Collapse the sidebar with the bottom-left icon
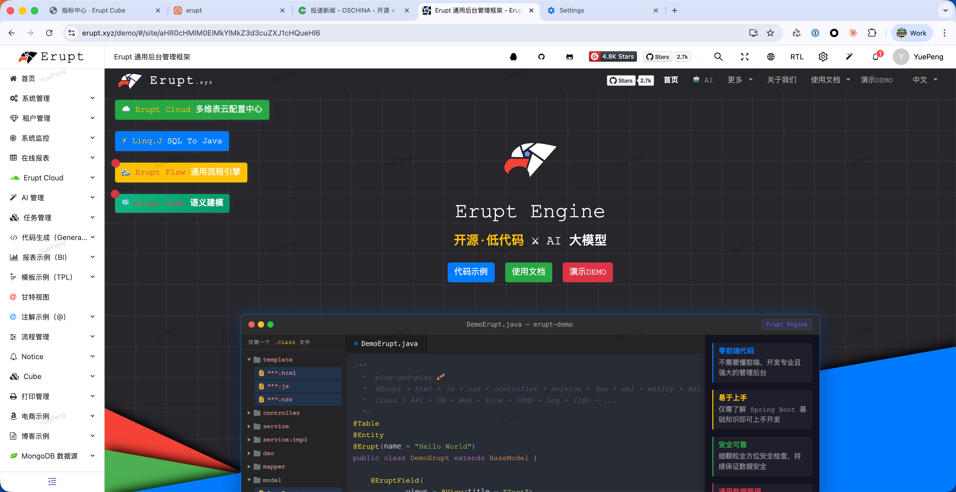The width and height of the screenshot is (956, 492). [x=52, y=481]
